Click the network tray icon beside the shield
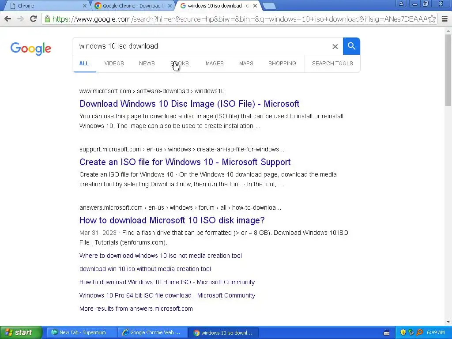This screenshot has width=452, height=339. tap(411, 332)
